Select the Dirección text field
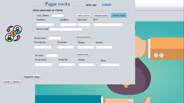The image size is (184, 103). [x=84, y=25]
